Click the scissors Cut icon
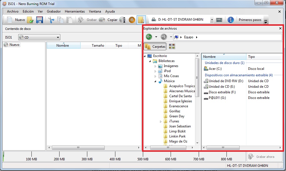Image resolution: width=286 pixels, height=171 pixels. coord(51,20)
